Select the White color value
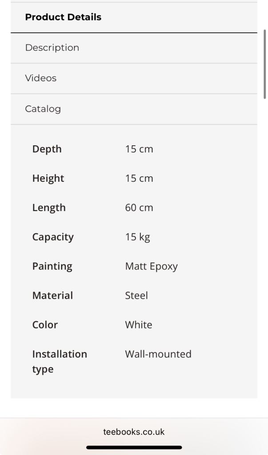Screen dimensions: 268x455 point(139,325)
